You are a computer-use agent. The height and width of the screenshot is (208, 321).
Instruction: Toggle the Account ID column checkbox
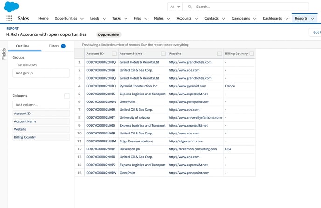click(114, 54)
